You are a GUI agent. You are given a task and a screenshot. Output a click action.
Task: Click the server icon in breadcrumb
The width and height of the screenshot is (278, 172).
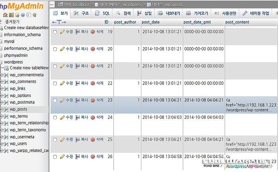point(61,4)
